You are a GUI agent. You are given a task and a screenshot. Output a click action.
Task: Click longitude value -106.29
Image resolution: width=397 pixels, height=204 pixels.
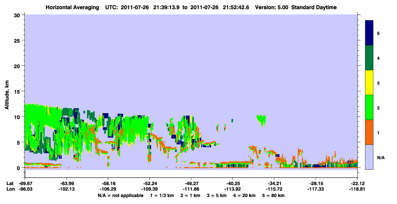pos(108,189)
